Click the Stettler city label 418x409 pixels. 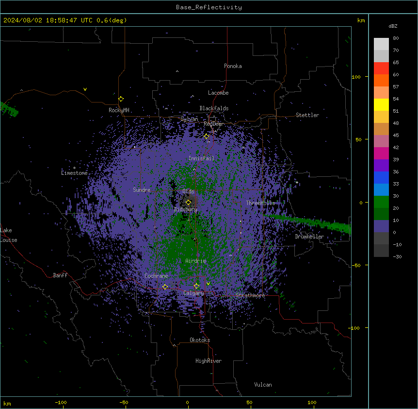(x=307, y=115)
